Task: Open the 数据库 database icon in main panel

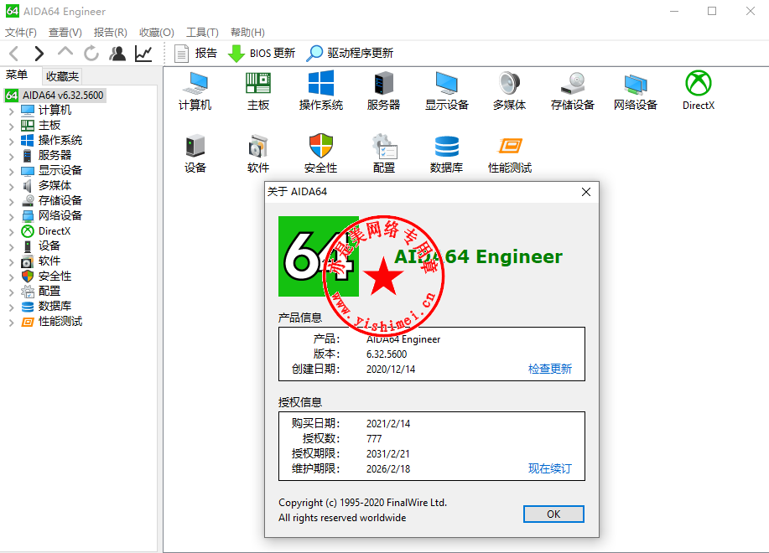Action: [x=446, y=154]
